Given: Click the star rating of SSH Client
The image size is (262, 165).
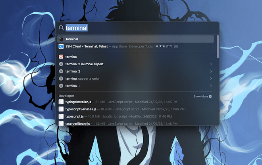Looking at the screenshot, I should pos(164,46).
